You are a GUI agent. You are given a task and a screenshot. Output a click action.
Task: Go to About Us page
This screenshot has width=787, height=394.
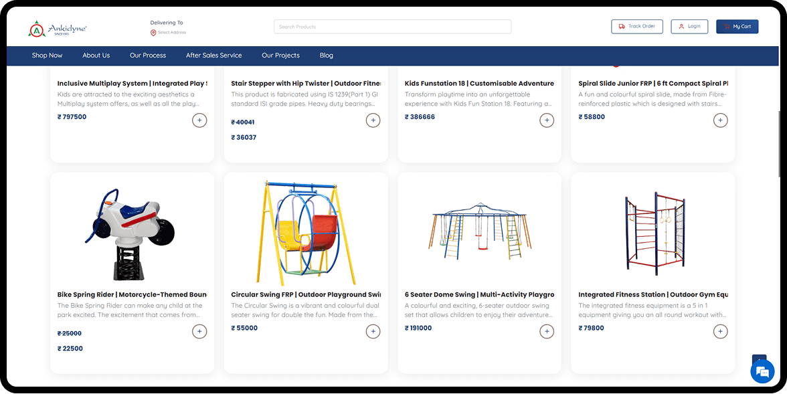pos(96,56)
